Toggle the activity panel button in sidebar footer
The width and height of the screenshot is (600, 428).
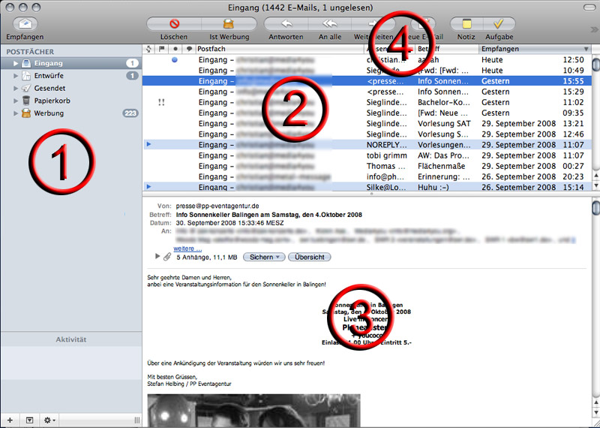coord(29,419)
